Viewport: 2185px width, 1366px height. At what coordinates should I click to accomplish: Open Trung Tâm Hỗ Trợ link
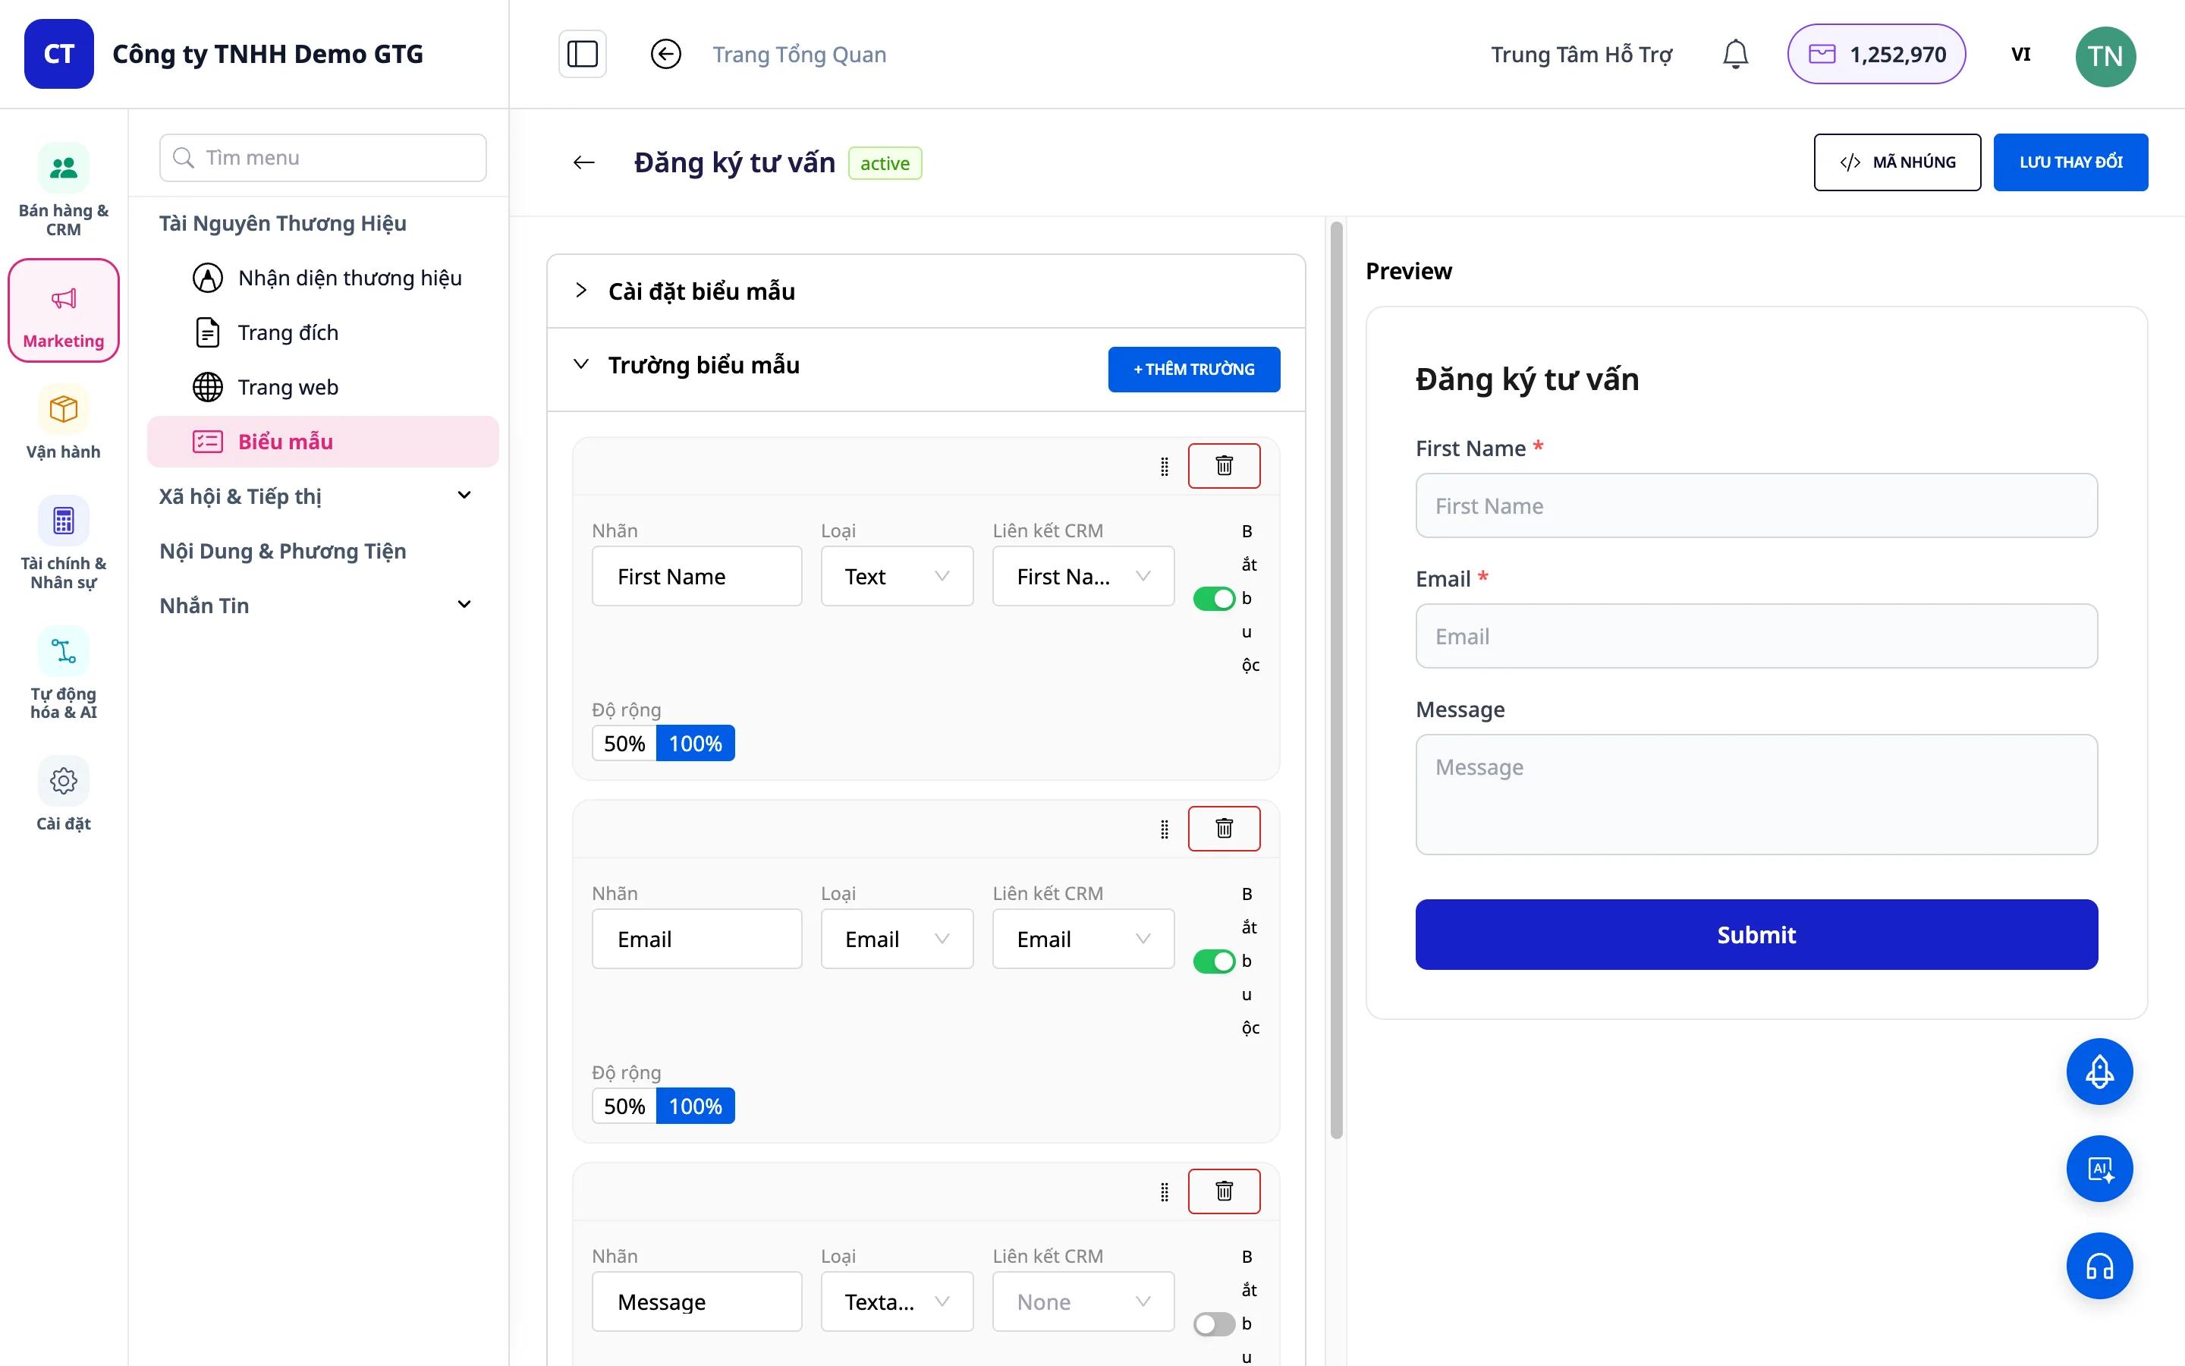(1581, 54)
